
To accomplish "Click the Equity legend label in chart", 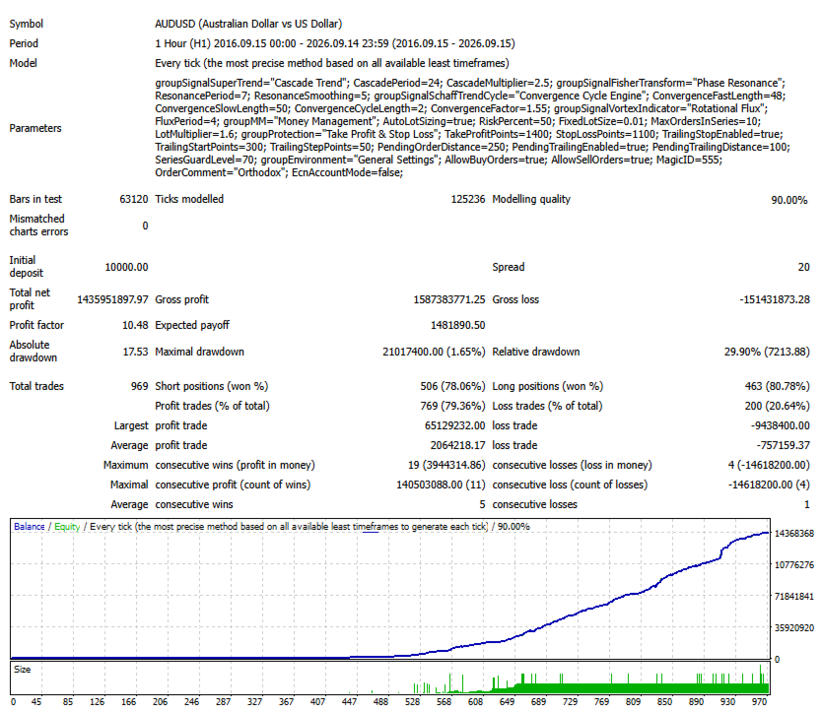I will tap(67, 527).
